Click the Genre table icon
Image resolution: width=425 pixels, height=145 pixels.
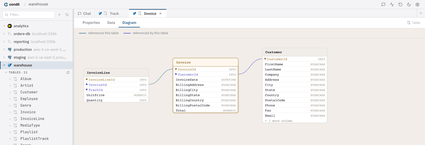click(x=15, y=106)
